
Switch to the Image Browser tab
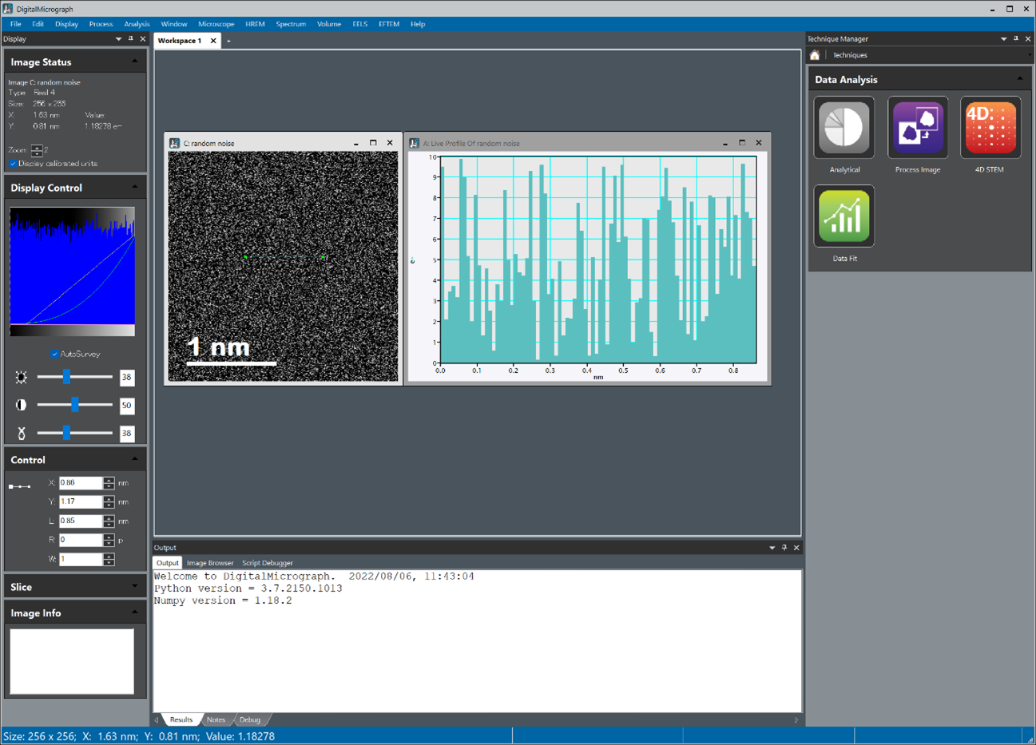pos(210,563)
